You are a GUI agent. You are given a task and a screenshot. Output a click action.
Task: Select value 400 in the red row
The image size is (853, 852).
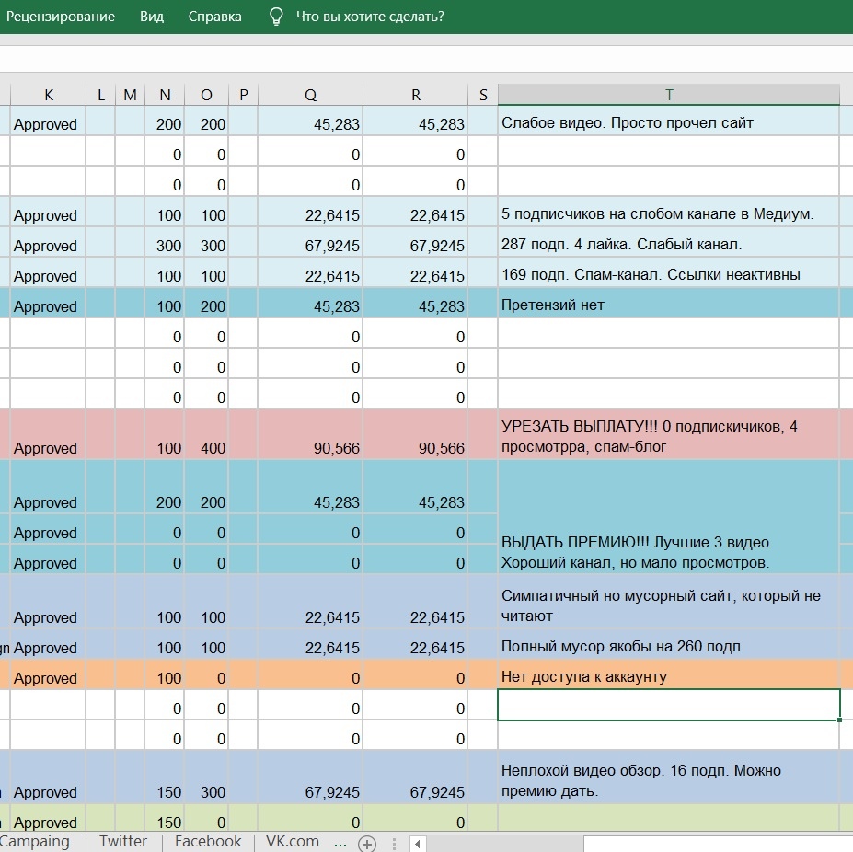coord(206,434)
